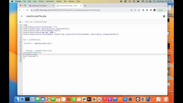Go back with browser back arrow
183x103 pixels.
pos(20,10)
